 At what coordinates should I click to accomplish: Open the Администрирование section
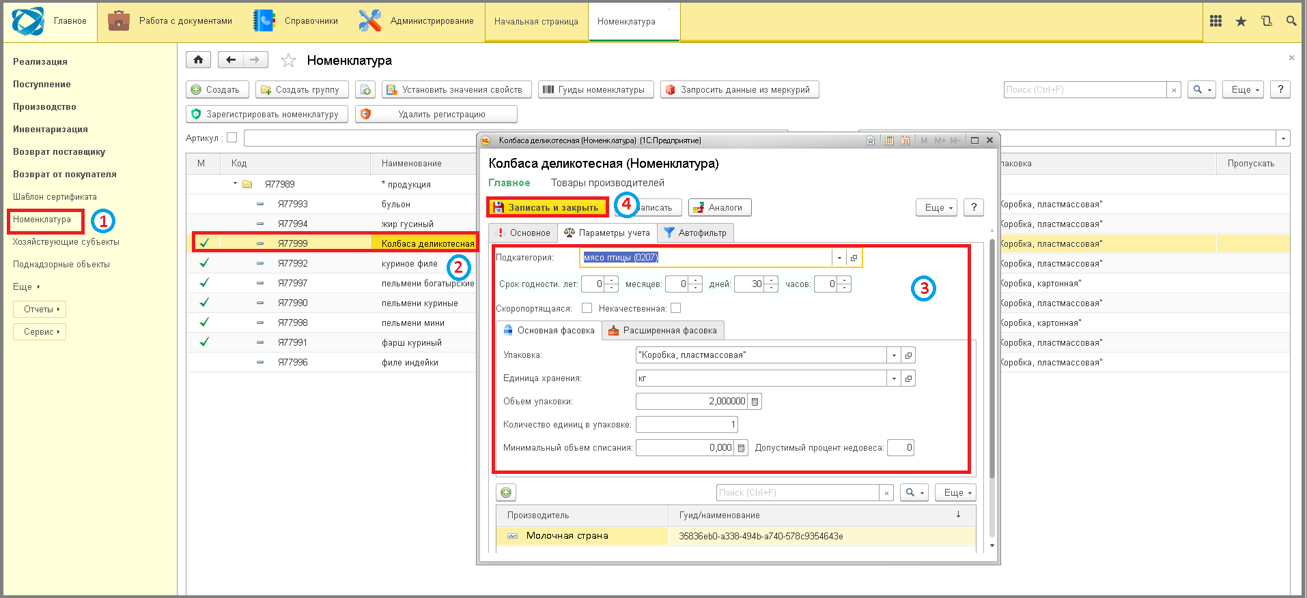(416, 21)
